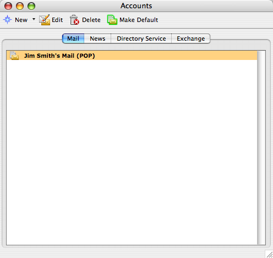Click the Delete trash can icon

pyautogui.click(x=74, y=20)
